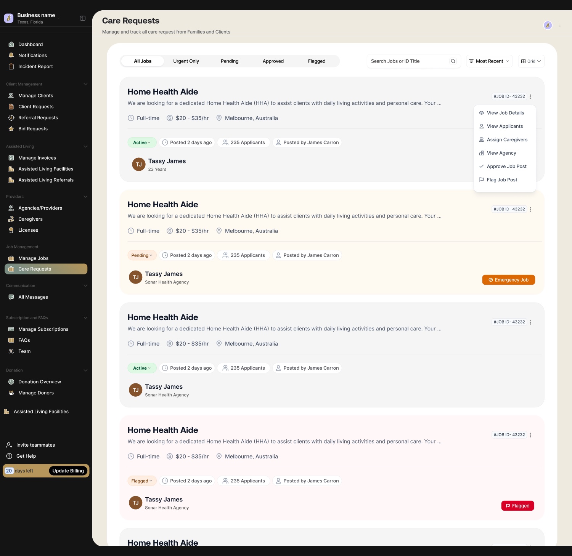The width and height of the screenshot is (572, 556).
Task: Open the header three-dot menu
Action: click(x=560, y=25)
